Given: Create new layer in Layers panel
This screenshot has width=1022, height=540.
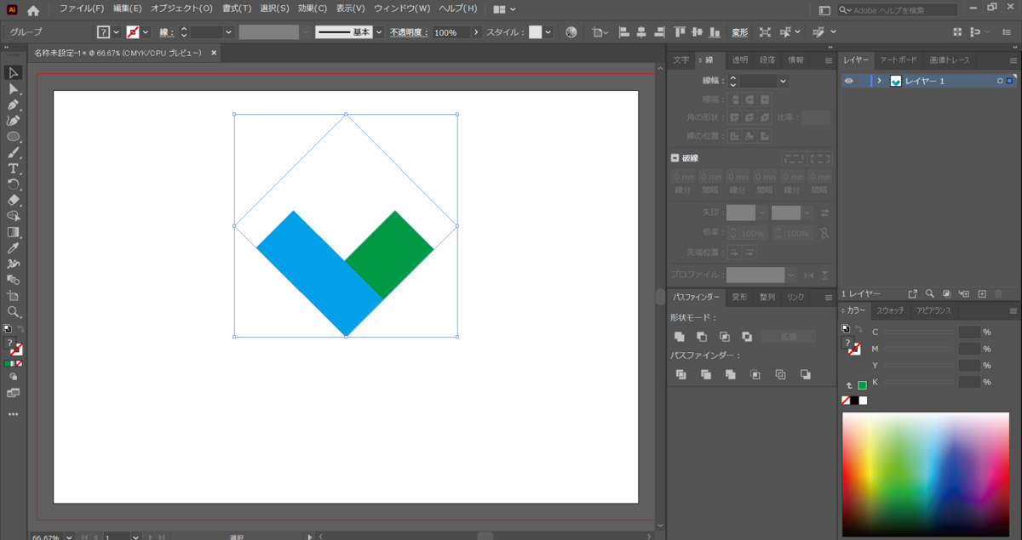Looking at the screenshot, I should click(x=981, y=293).
